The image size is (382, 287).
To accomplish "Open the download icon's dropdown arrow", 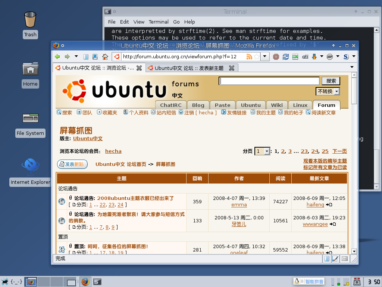I will click(322, 57).
